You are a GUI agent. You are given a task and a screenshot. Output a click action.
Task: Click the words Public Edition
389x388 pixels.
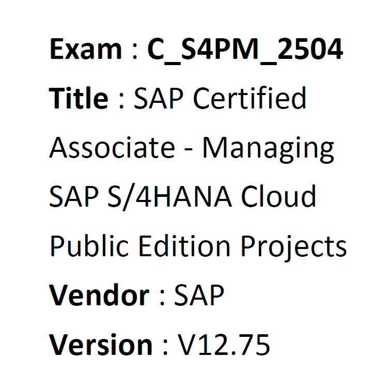(140, 247)
